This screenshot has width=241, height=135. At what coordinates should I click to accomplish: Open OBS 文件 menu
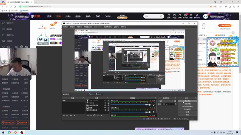point(65,27)
